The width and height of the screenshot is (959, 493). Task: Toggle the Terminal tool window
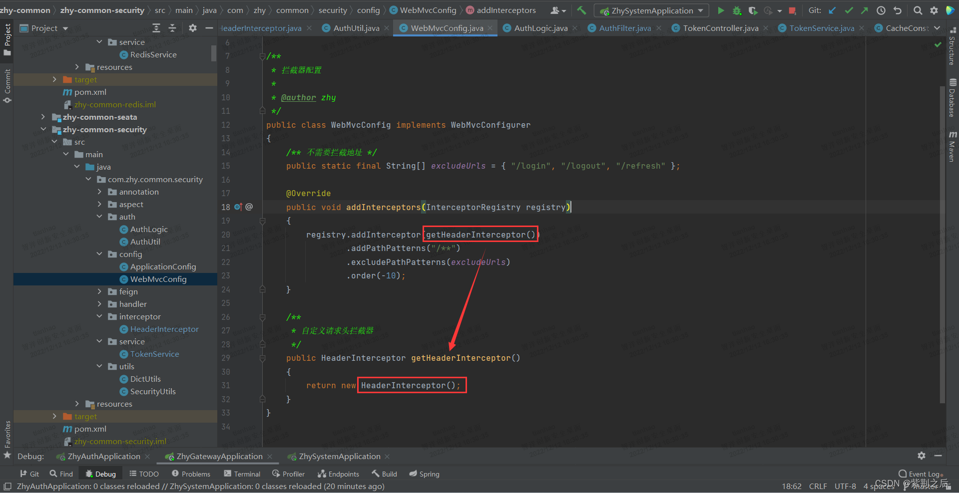[242, 474]
